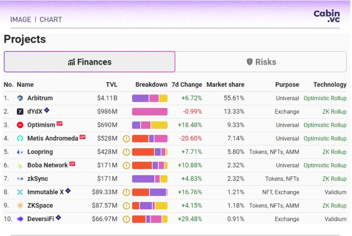Sort by the TVL column header
The width and height of the screenshot is (352, 236).
tap(111, 85)
